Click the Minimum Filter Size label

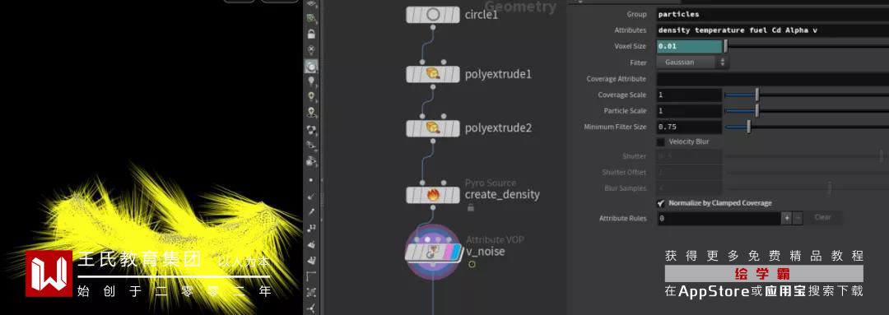615,127
